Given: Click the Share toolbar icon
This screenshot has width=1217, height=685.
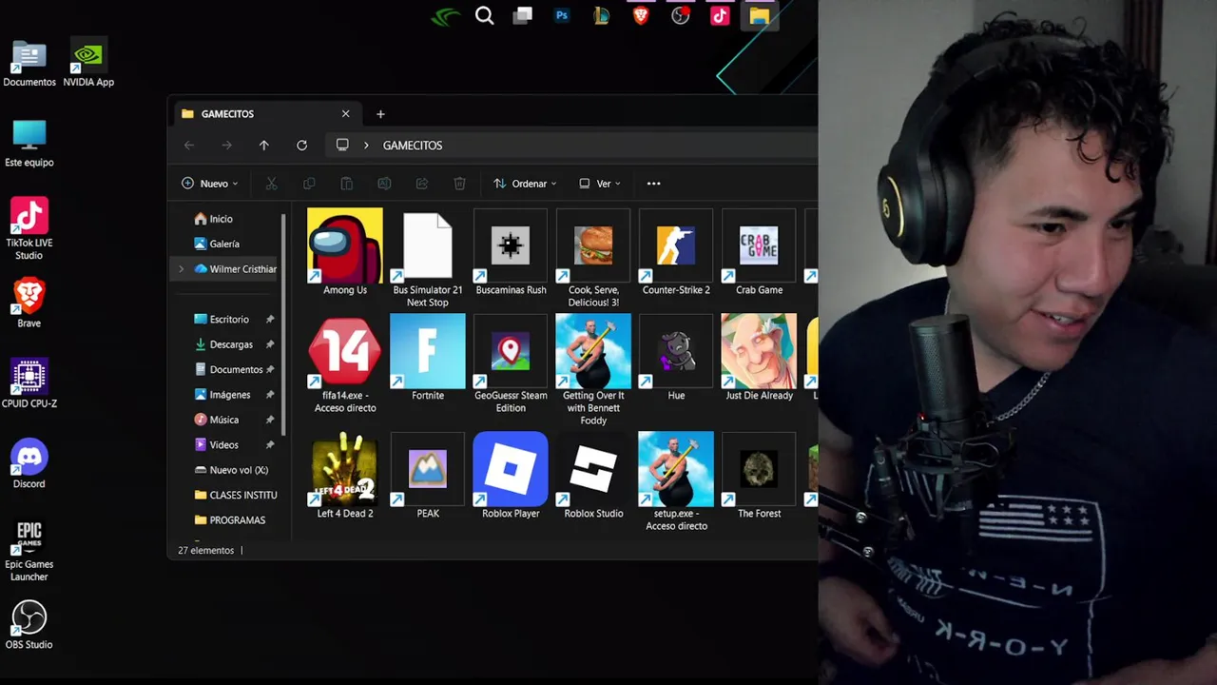Looking at the screenshot, I should click(422, 184).
